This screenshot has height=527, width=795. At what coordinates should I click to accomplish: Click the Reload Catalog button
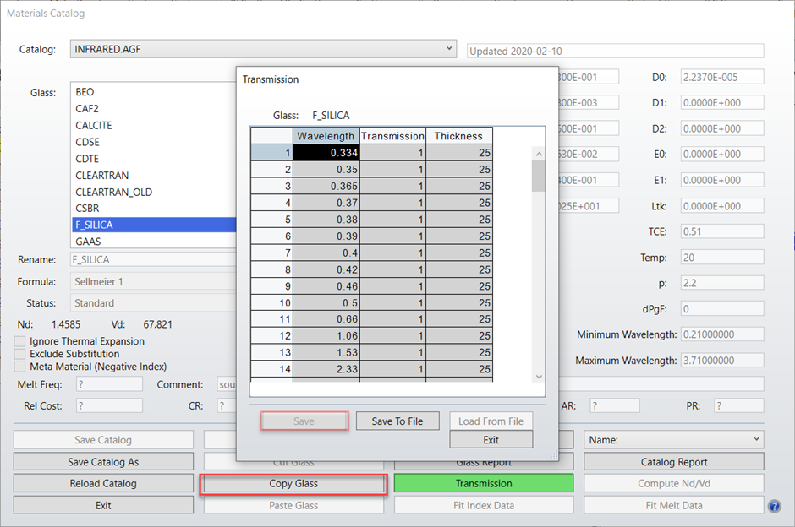pyautogui.click(x=102, y=483)
